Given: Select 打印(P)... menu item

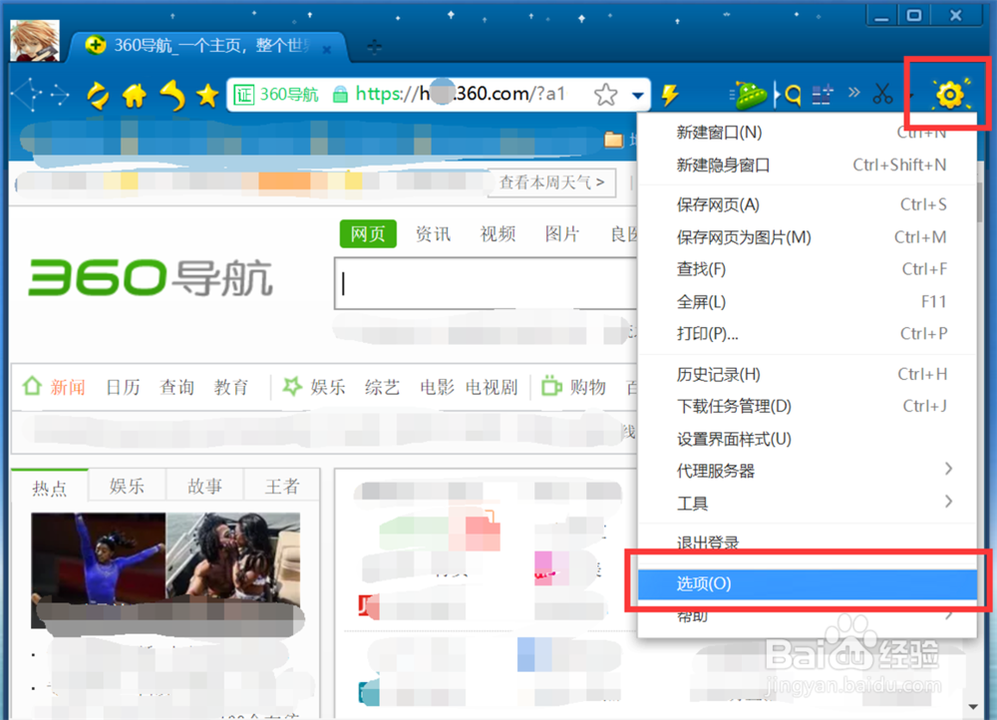Looking at the screenshot, I should [807, 334].
